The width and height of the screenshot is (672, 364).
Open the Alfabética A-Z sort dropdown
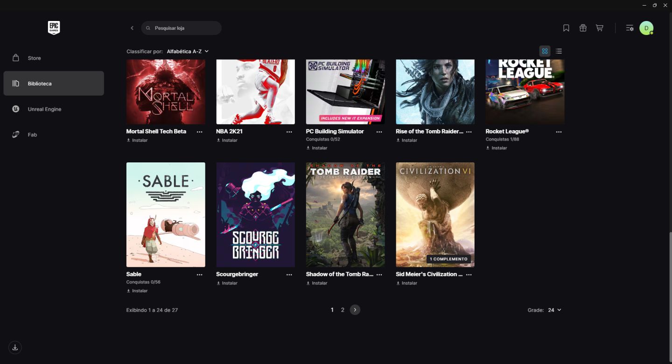[188, 51]
